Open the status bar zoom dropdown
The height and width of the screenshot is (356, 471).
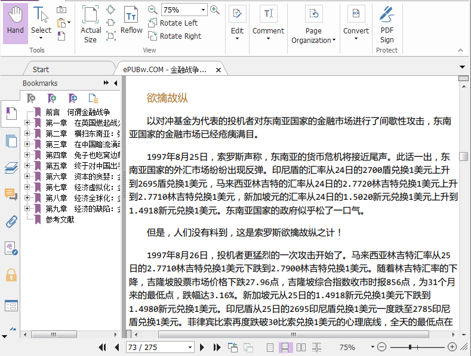pos(373,346)
